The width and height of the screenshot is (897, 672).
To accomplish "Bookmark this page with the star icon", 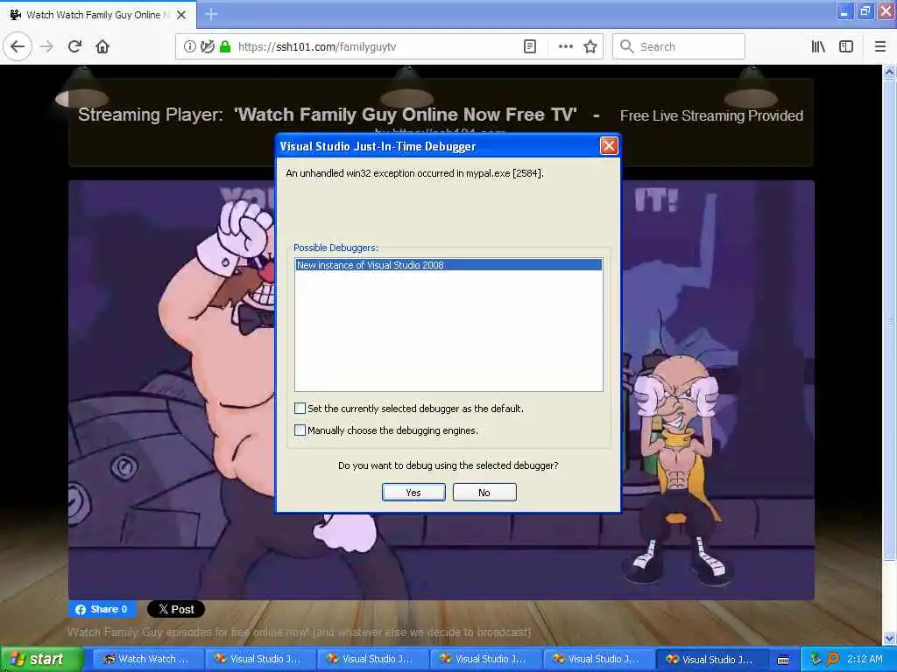I will pos(590,47).
